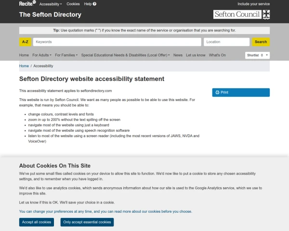Viewport: 289px width, 231px height.
Task: Click Accept all cookies button
Action: (x=37, y=222)
